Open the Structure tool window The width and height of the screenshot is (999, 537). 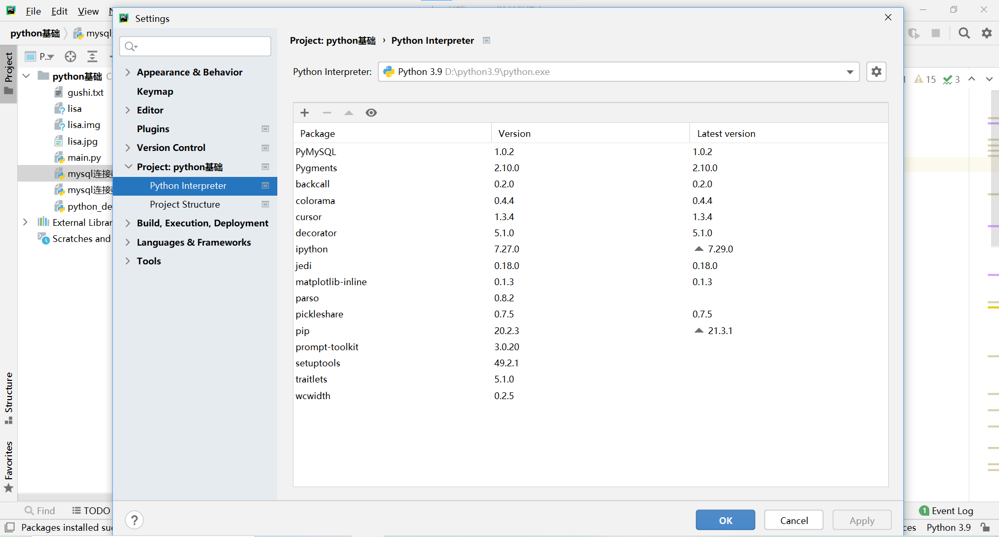pyautogui.click(x=9, y=398)
